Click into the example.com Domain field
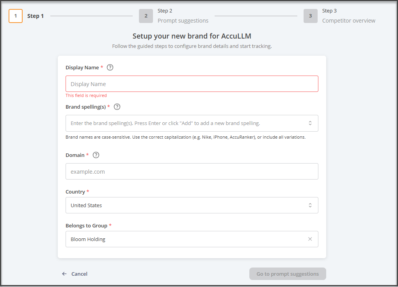This screenshot has width=398, height=287. [x=192, y=171]
